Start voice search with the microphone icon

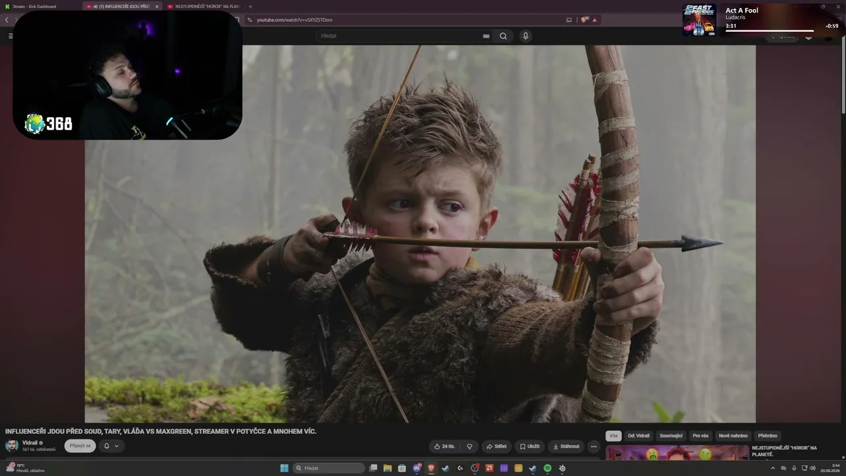(525, 36)
